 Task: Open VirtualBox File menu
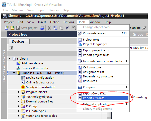[6, 10]
